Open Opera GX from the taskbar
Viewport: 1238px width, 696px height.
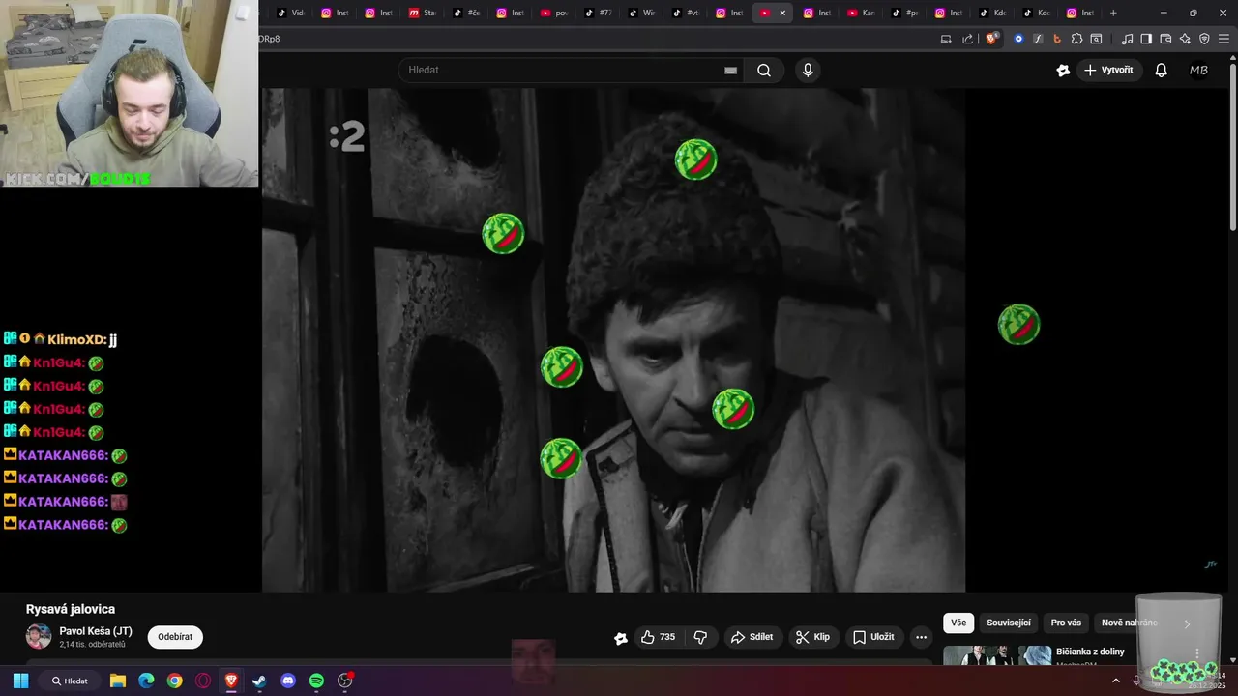203,681
